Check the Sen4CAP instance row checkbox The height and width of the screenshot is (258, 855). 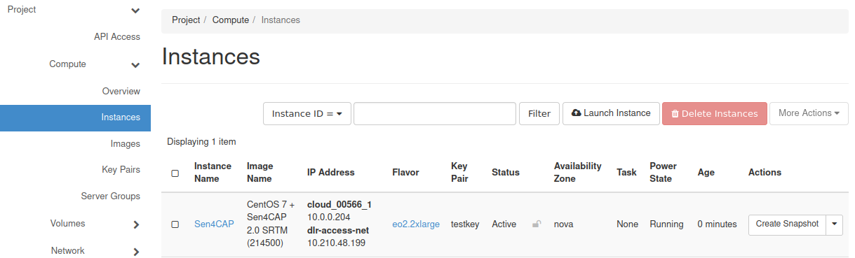click(175, 224)
